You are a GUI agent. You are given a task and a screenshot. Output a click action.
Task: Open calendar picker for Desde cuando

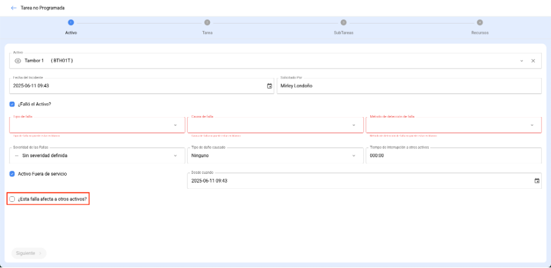537,181
